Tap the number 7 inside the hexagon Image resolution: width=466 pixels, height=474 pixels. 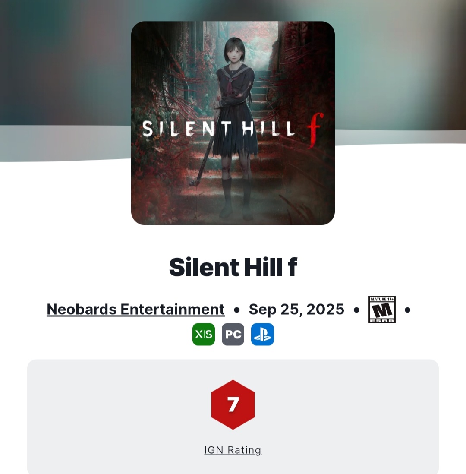click(x=233, y=404)
